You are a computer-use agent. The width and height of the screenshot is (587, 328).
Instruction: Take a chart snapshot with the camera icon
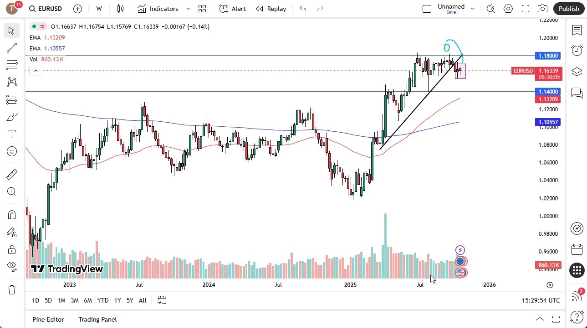(542, 8)
